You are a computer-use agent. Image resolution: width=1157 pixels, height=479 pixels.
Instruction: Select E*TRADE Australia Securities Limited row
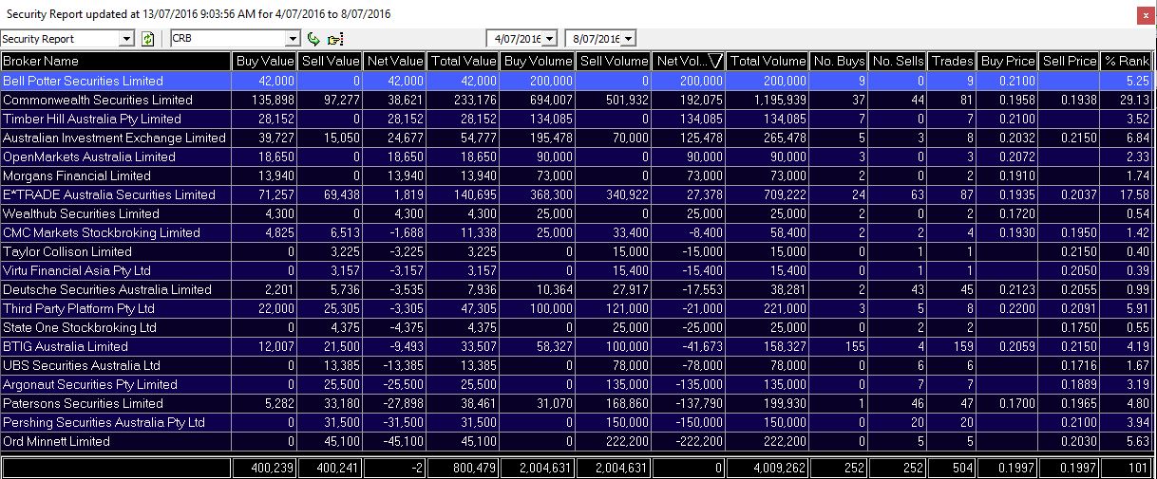coord(578,195)
